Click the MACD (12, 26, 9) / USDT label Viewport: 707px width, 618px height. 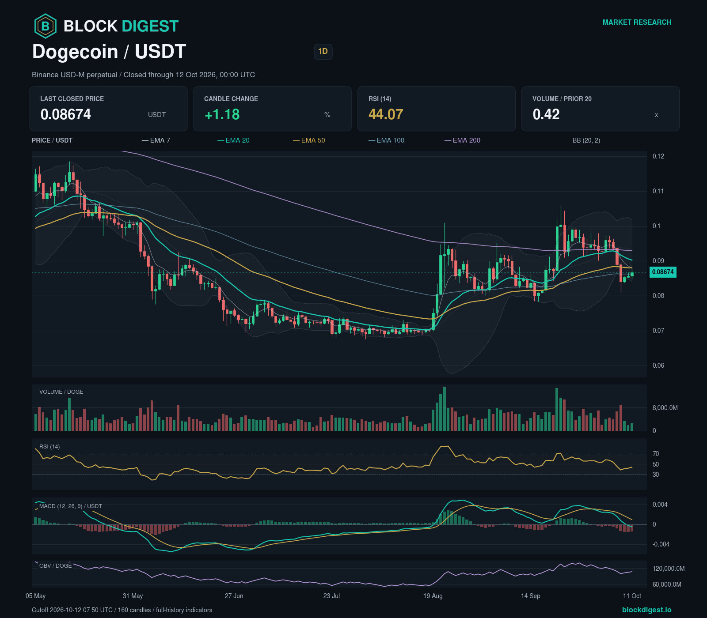pyautogui.click(x=71, y=506)
